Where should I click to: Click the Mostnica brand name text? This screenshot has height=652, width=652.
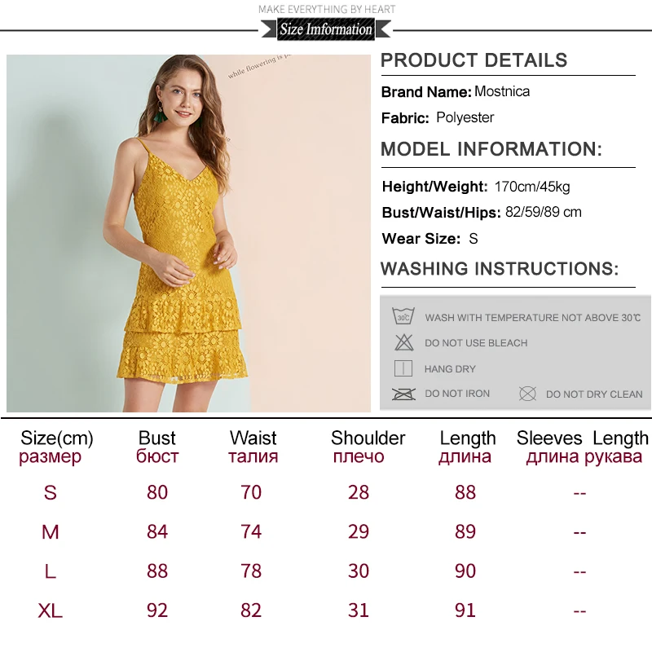pyautogui.click(x=502, y=91)
